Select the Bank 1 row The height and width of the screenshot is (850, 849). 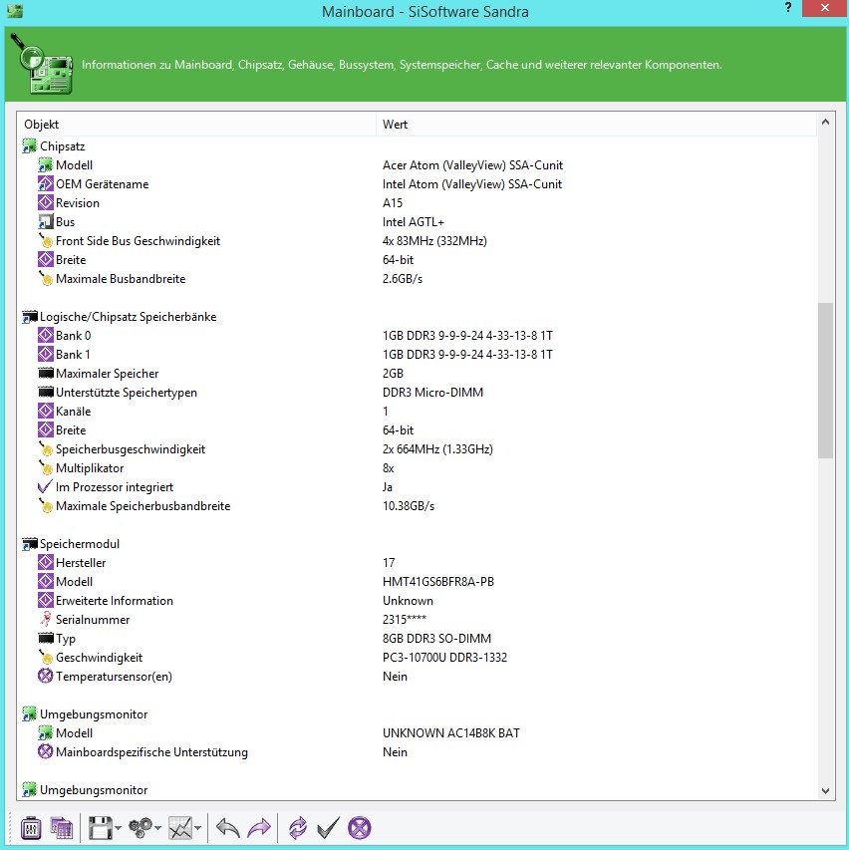[417, 355]
